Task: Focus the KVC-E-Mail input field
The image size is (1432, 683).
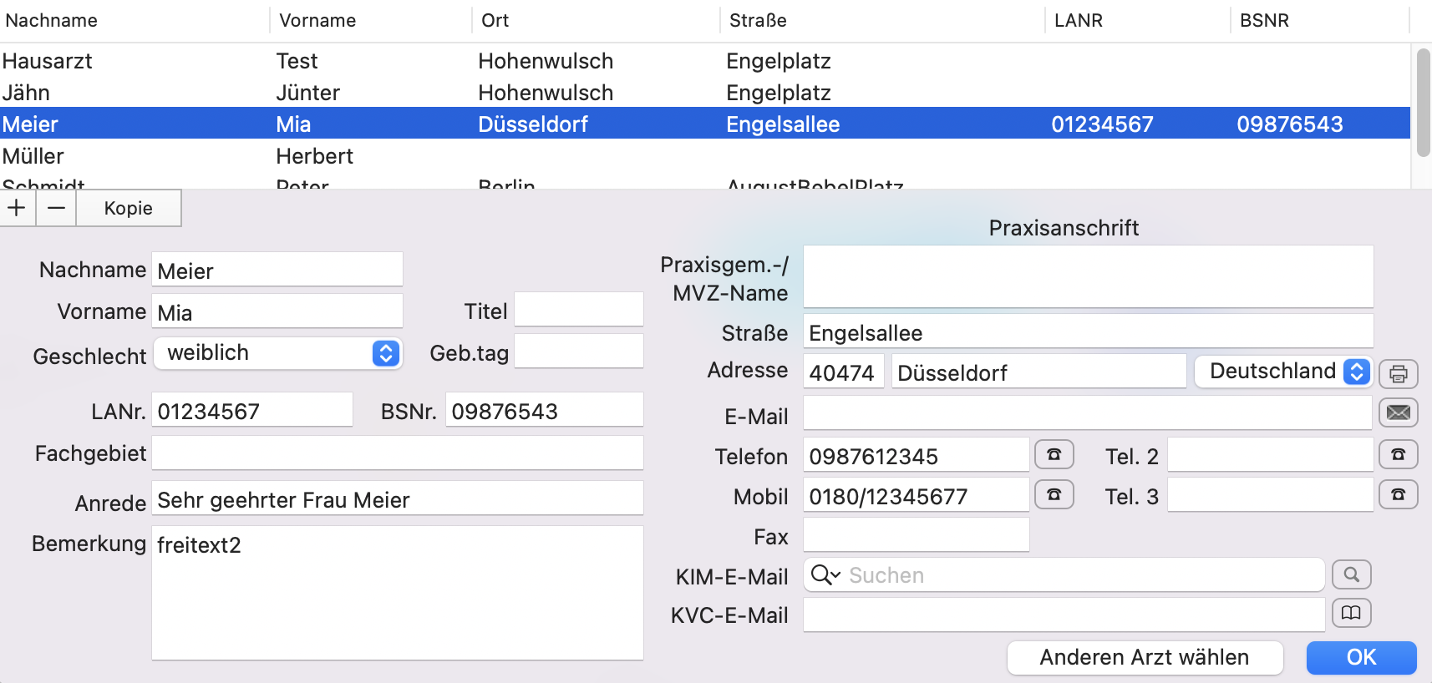Action: [1064, 615]
